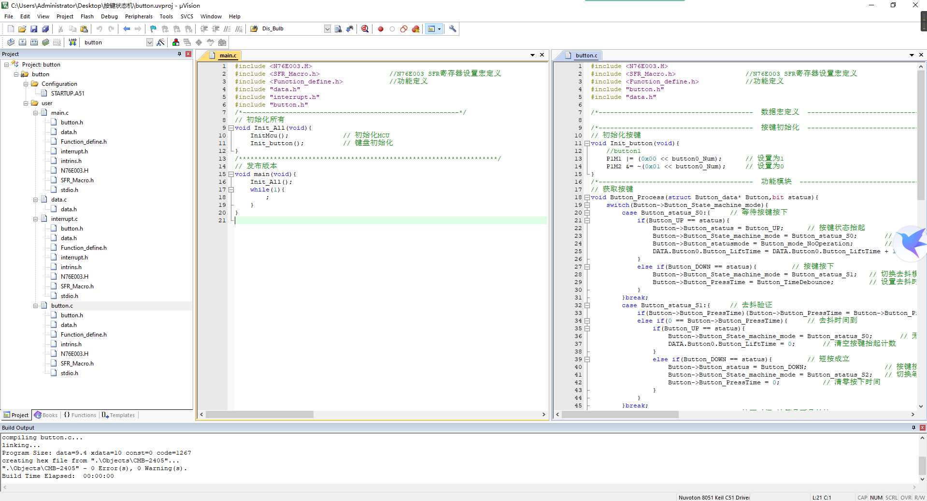This screenshot has width=927, height=501.
Task: Start or stop debug session icon
Action: 365,29
